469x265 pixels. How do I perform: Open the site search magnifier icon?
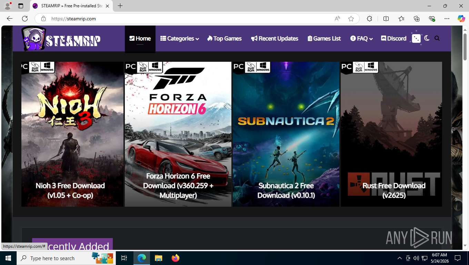437,39
